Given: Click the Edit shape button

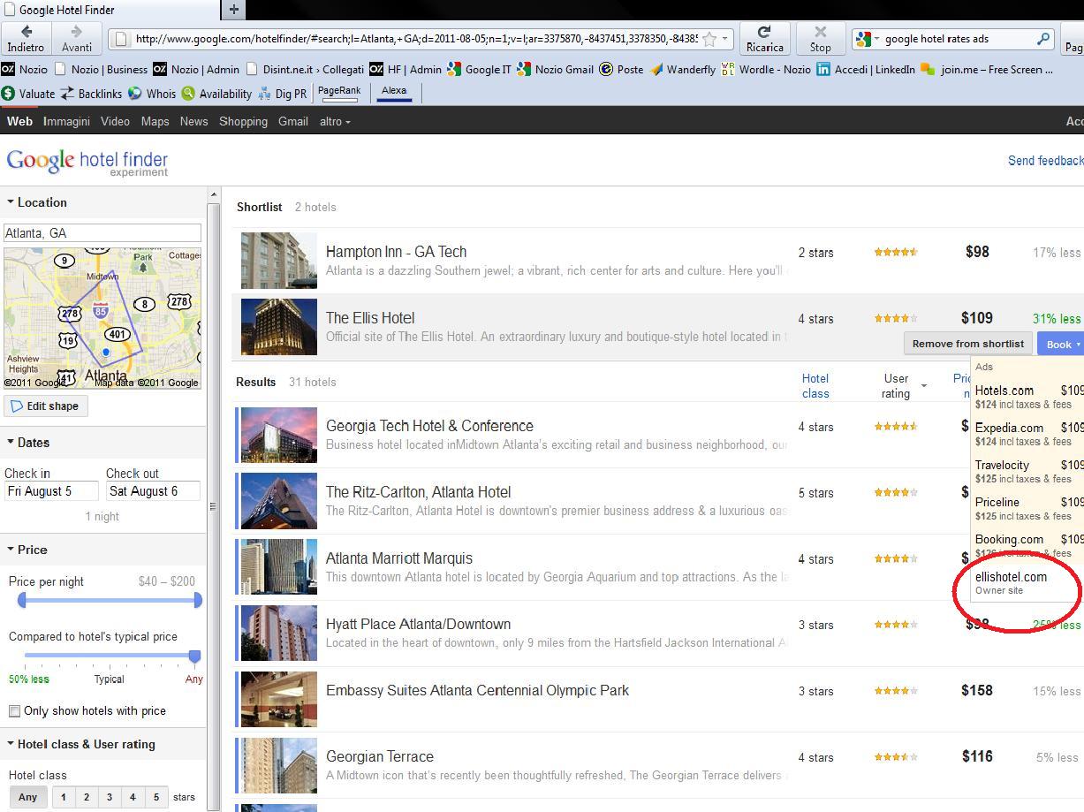Looking at the screenshot, I should coord(45,406).
